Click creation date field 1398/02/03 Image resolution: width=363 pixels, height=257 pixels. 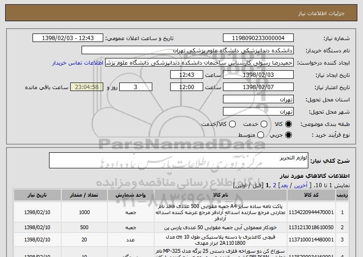[258, 75]
